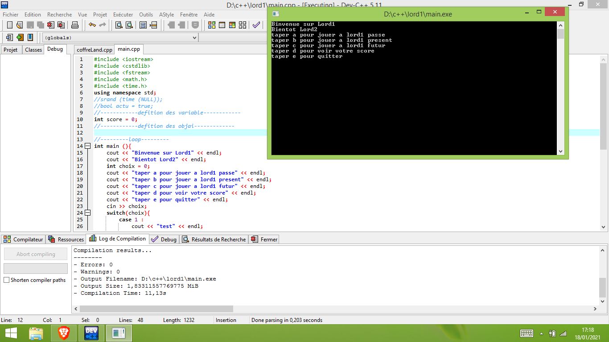
Task: Click the Rebuild All grid icon
Action: tap(243, 25)
